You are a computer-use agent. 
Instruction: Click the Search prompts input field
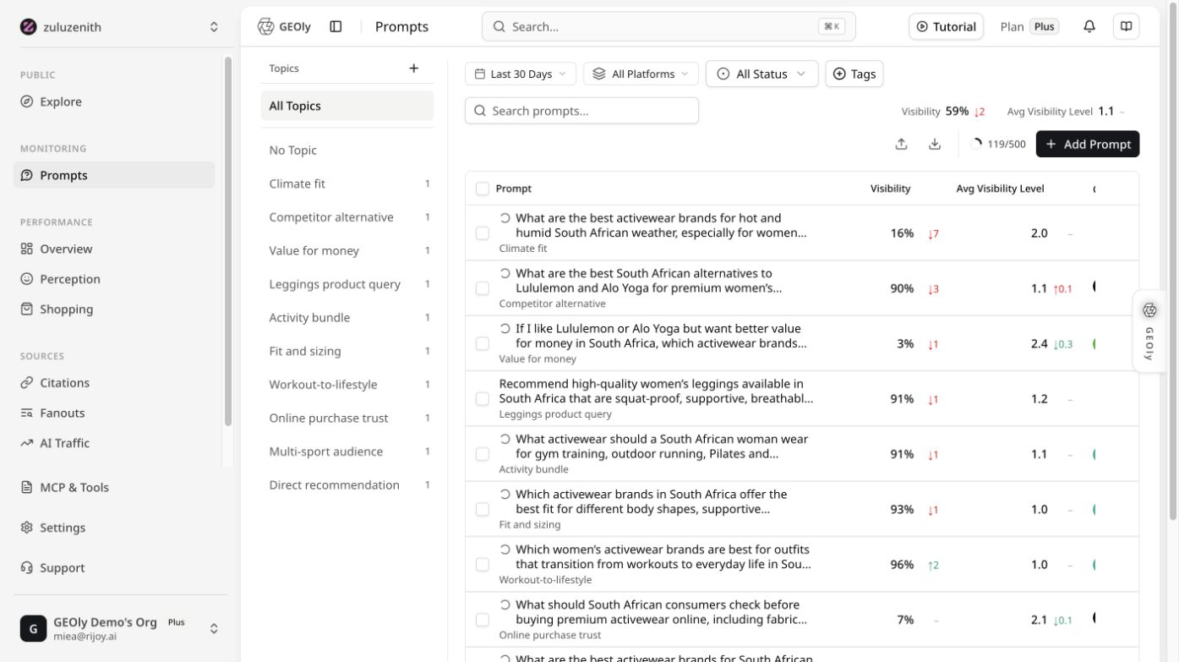(x=581, y=111)
